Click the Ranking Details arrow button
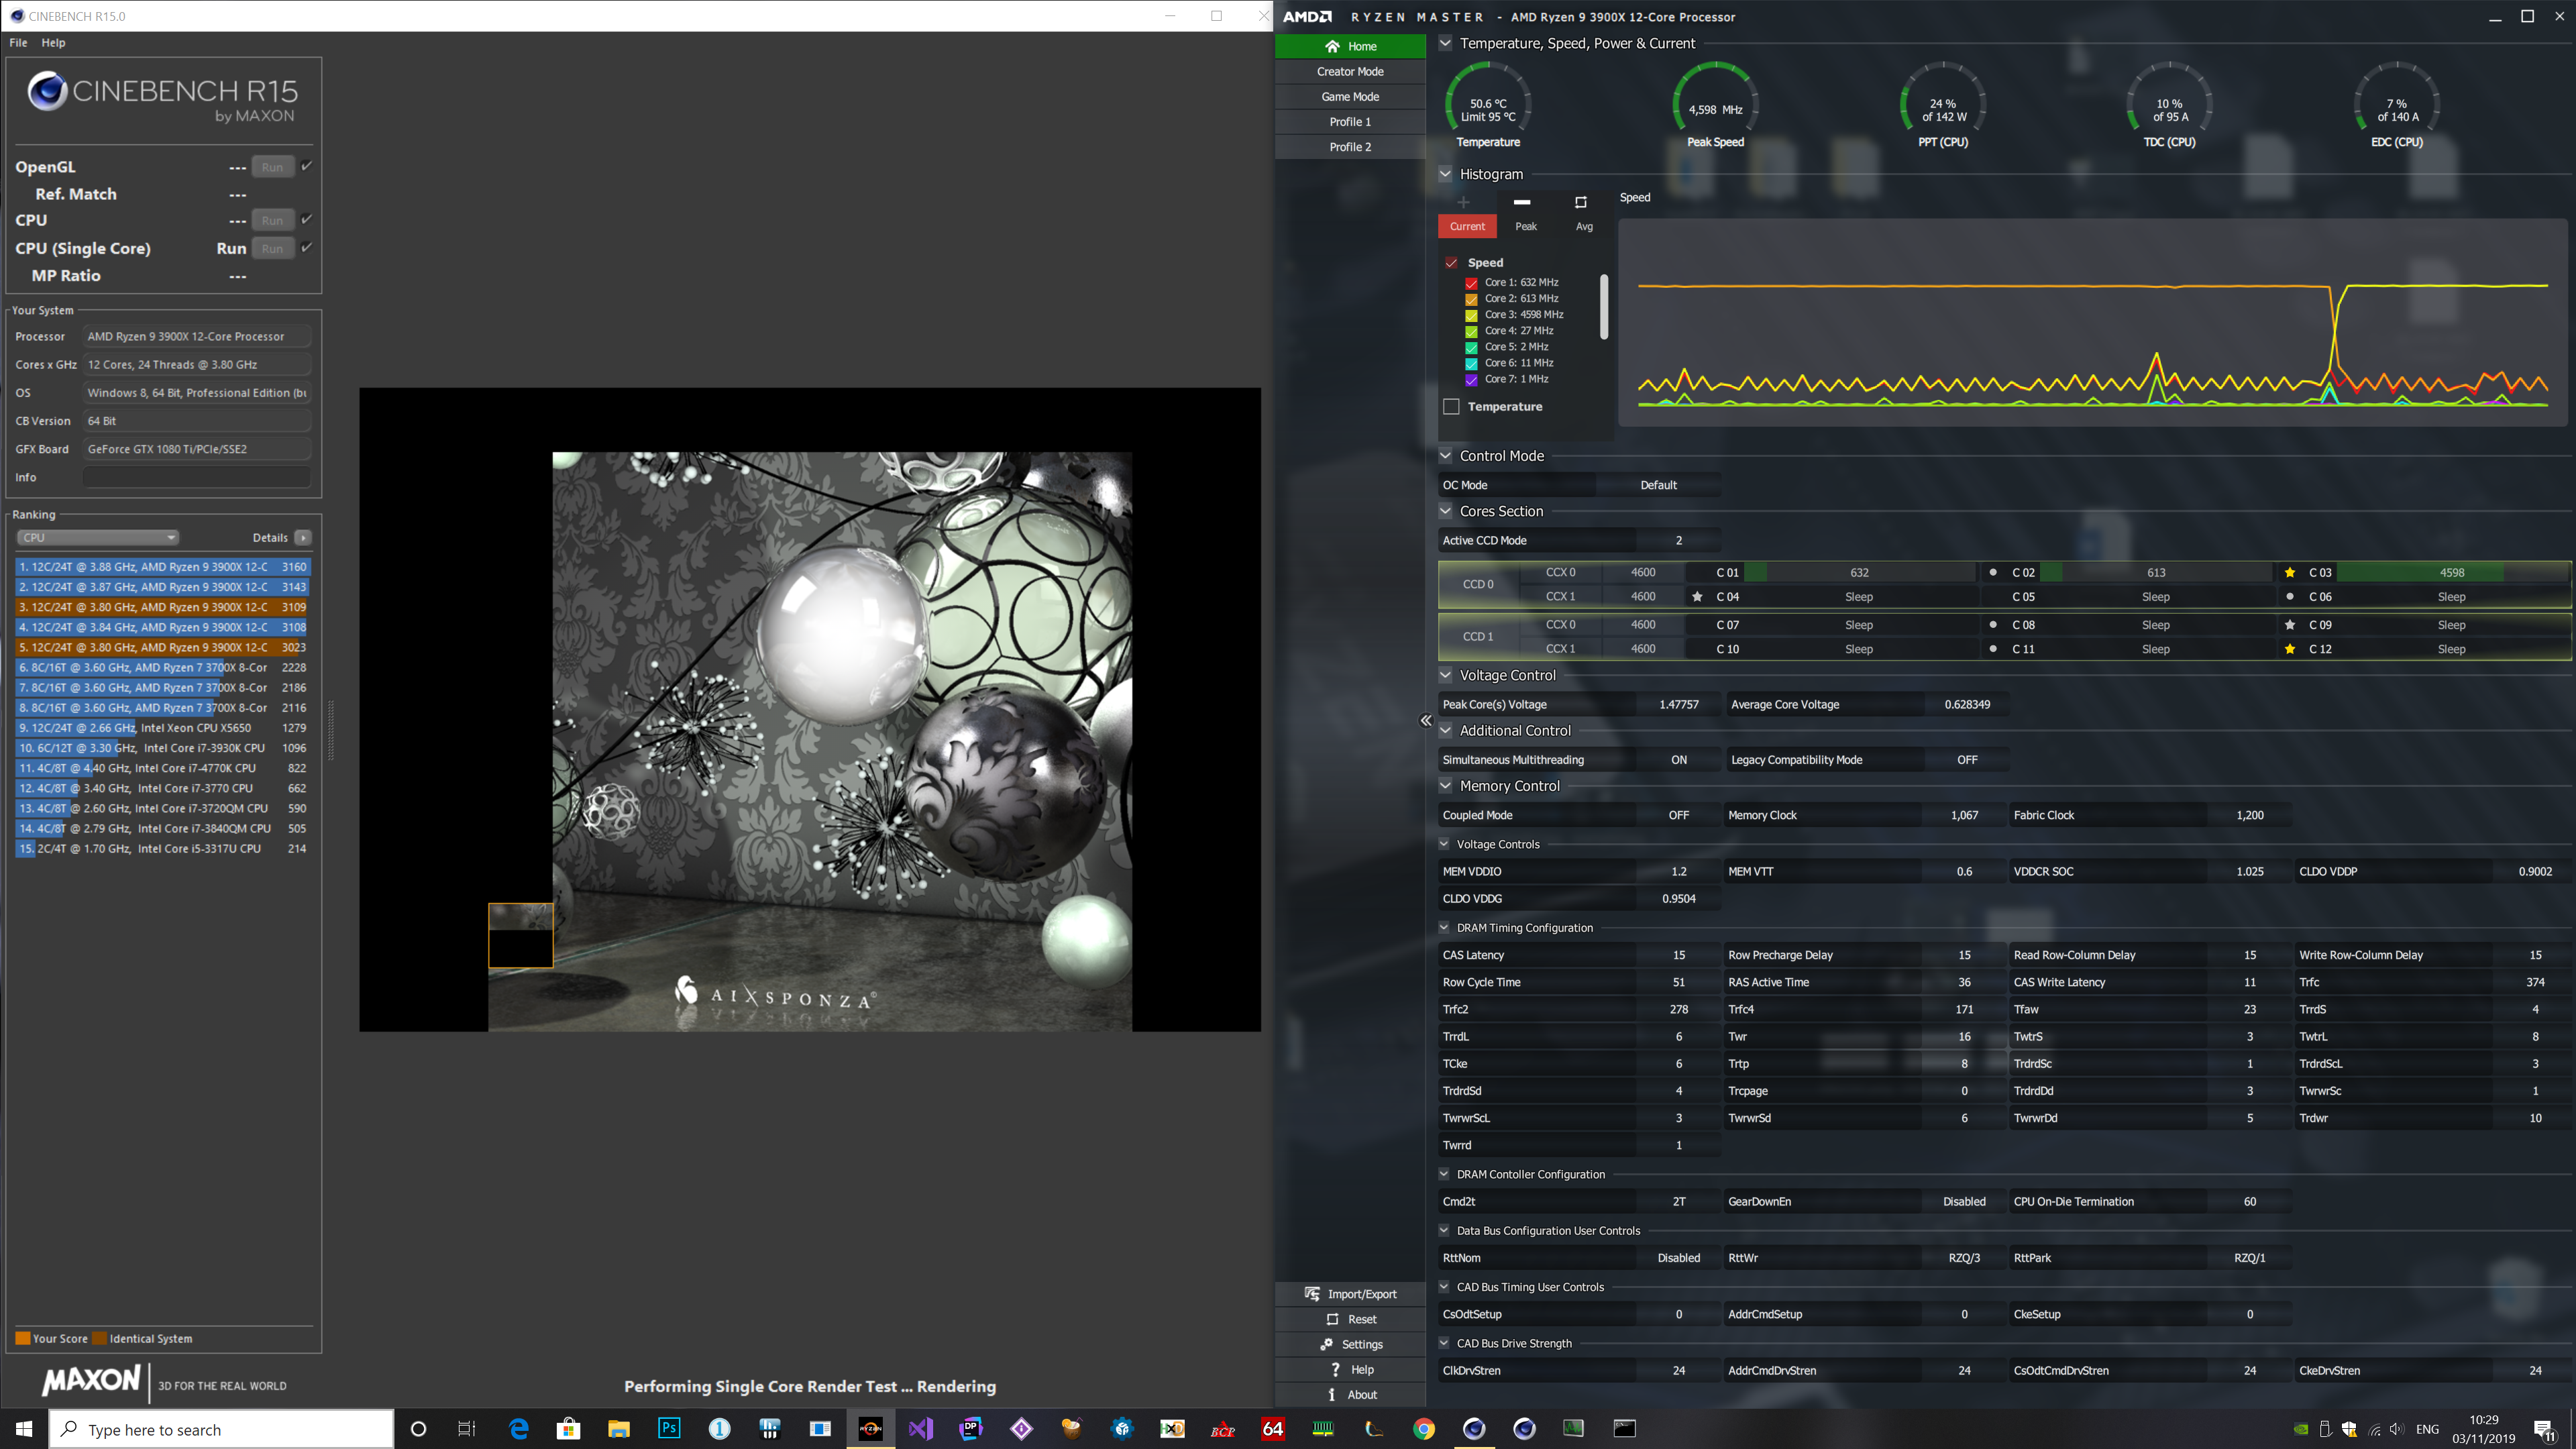Image resolution: width=2576 pixels, height=1449 pixels. click(303, 537)
